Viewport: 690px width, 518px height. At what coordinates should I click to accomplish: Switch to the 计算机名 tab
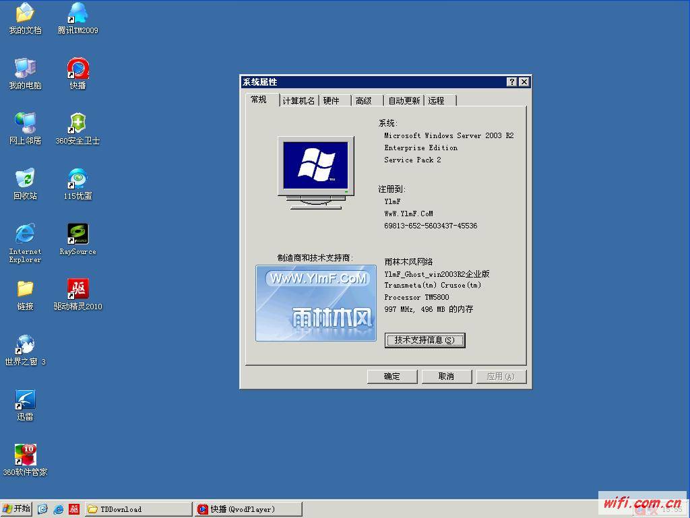tap(299, 100)
